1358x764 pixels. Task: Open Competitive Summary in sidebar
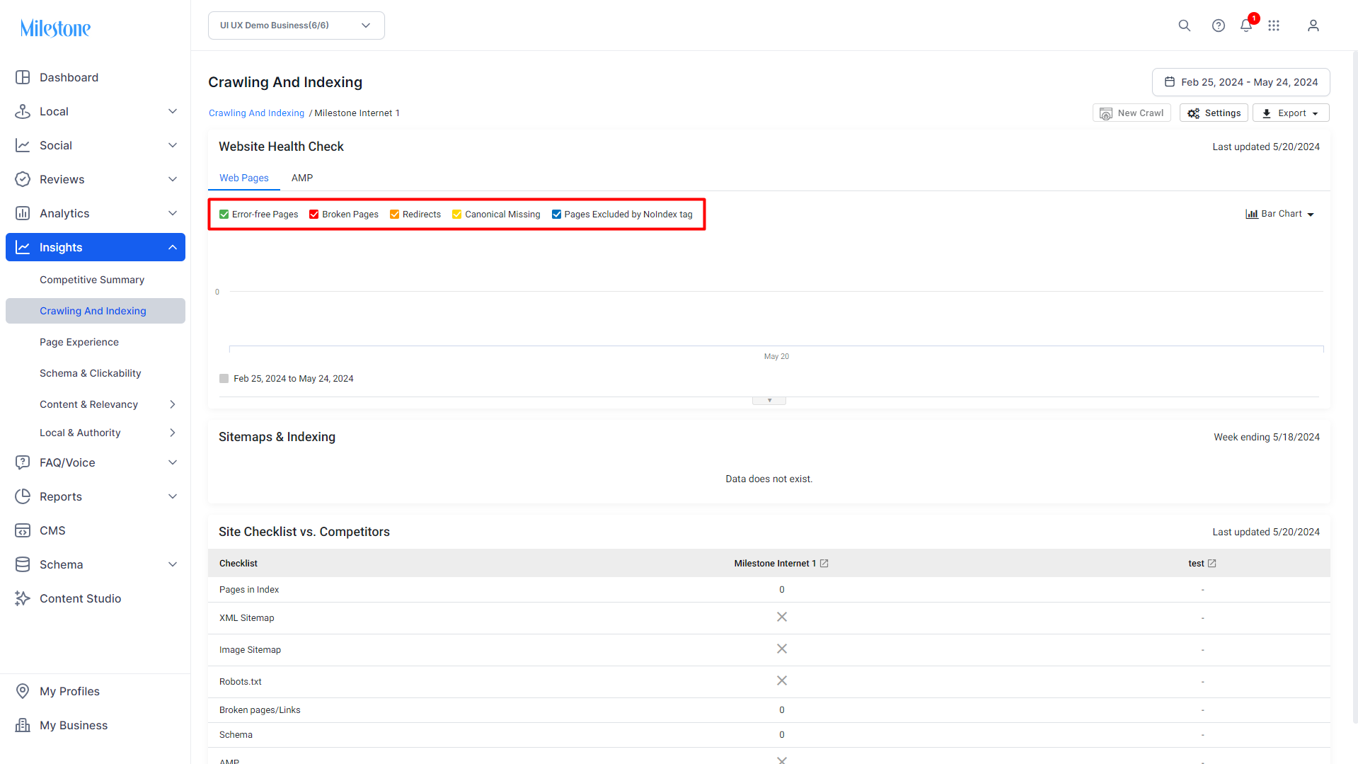(92, 280)
